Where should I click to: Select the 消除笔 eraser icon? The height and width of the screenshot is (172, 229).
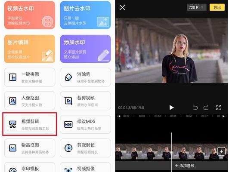tap(68, 77)
